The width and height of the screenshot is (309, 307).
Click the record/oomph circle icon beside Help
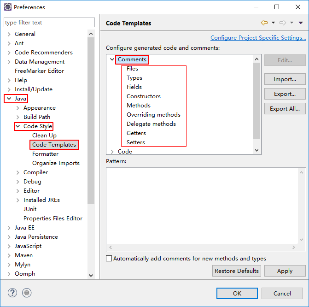[x=27, y=293]
